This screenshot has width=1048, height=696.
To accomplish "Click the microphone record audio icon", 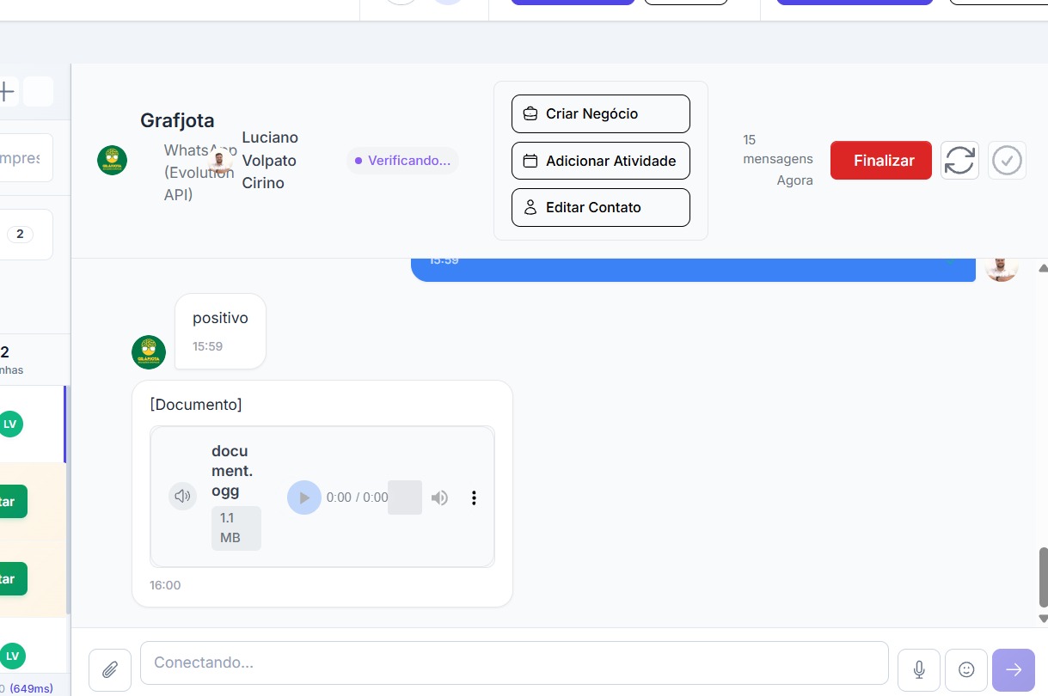I will 919,669.
